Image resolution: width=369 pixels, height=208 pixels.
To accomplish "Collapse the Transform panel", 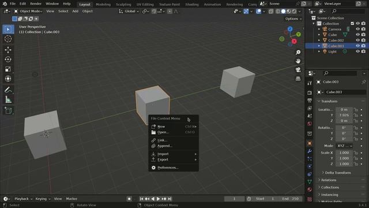I will pos(329,101).
